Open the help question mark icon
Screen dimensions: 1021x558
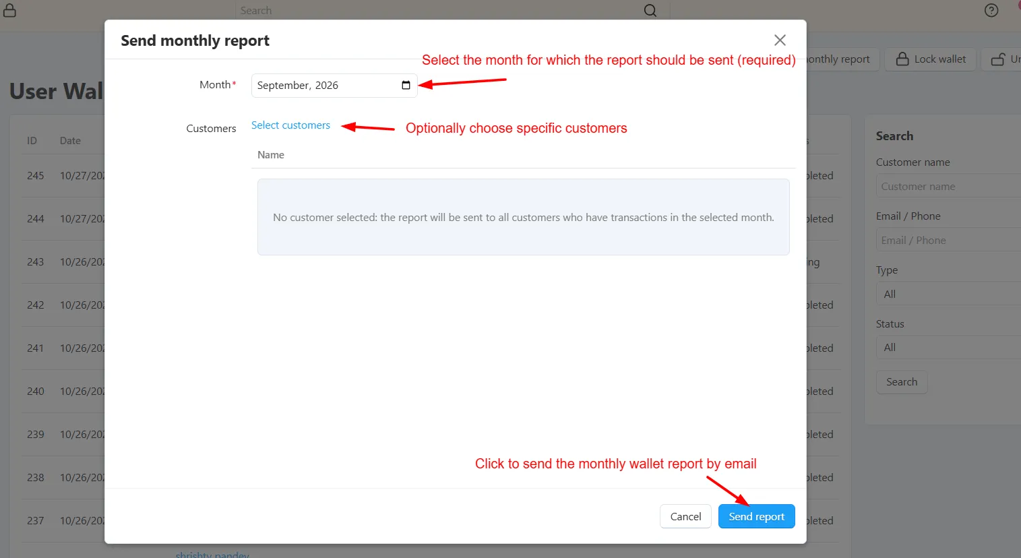click(991, 10)
